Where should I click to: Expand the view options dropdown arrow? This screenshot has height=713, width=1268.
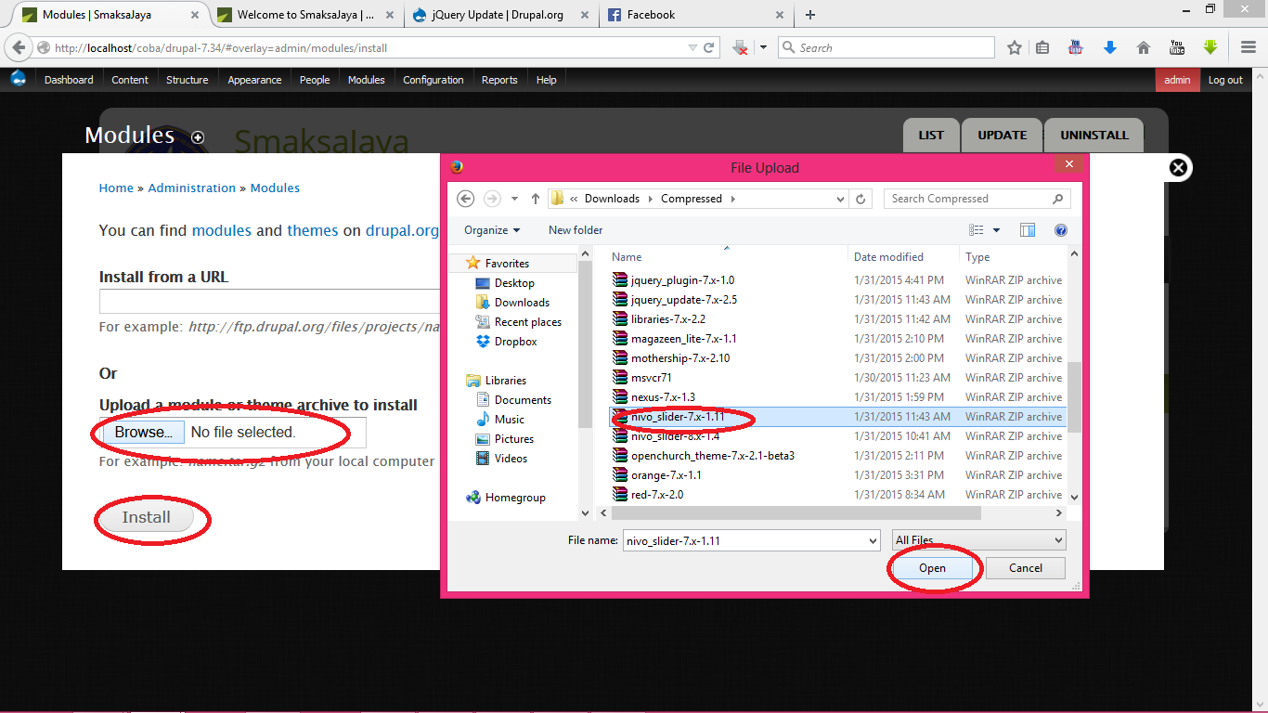997,230
